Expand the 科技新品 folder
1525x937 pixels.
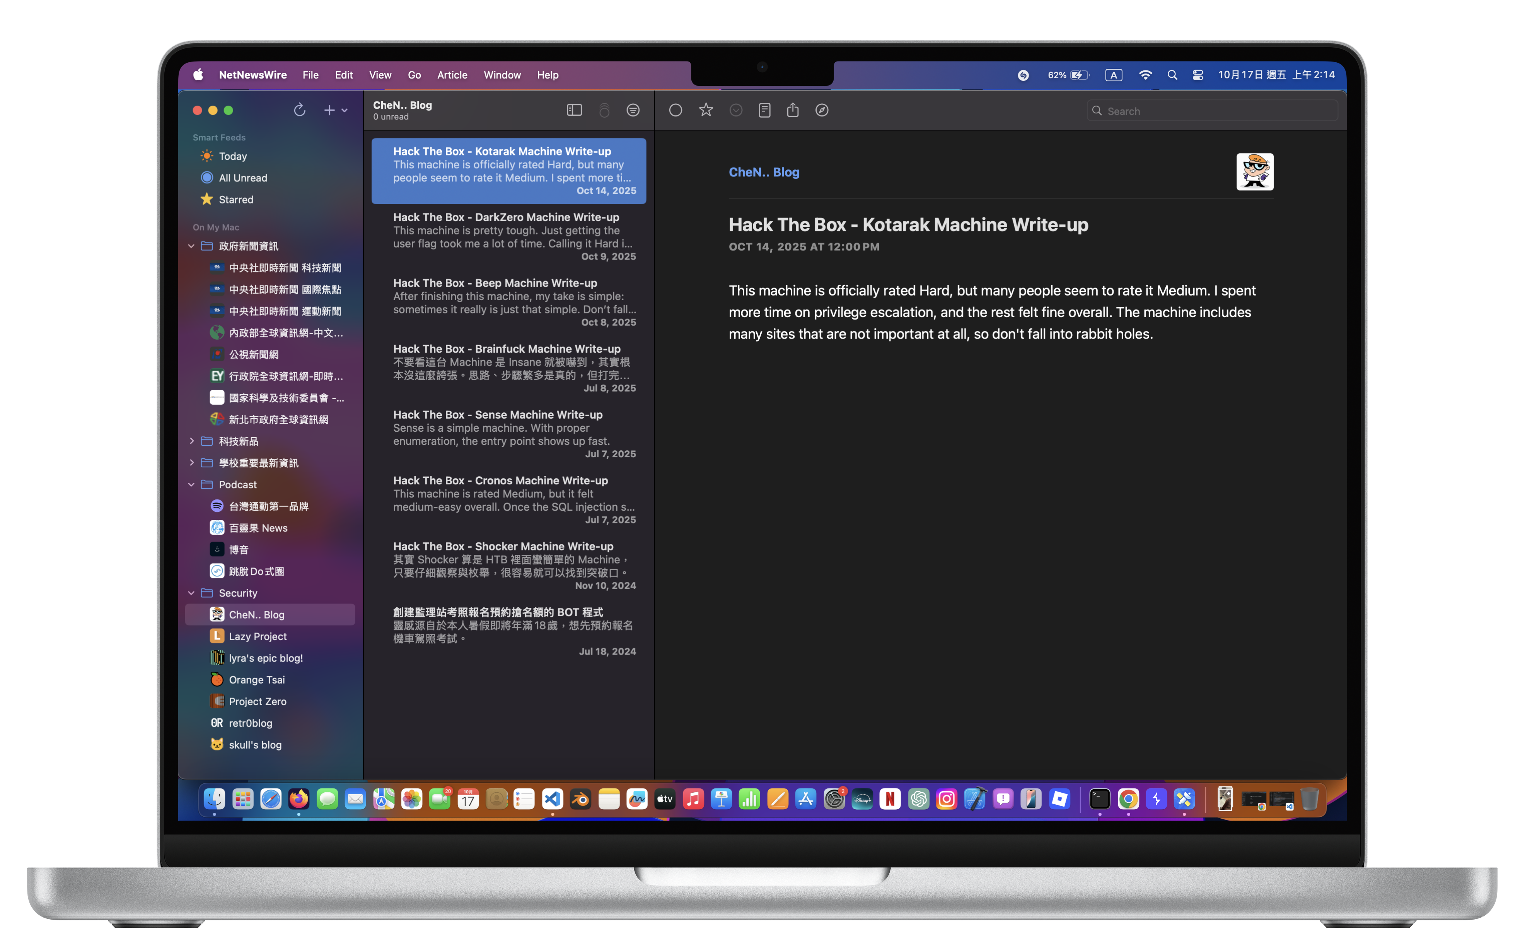pos(191,441)
